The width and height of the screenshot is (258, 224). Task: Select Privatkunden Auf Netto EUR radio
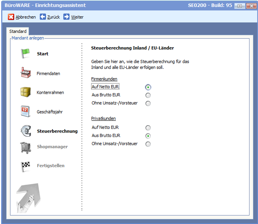click(148, 128)
